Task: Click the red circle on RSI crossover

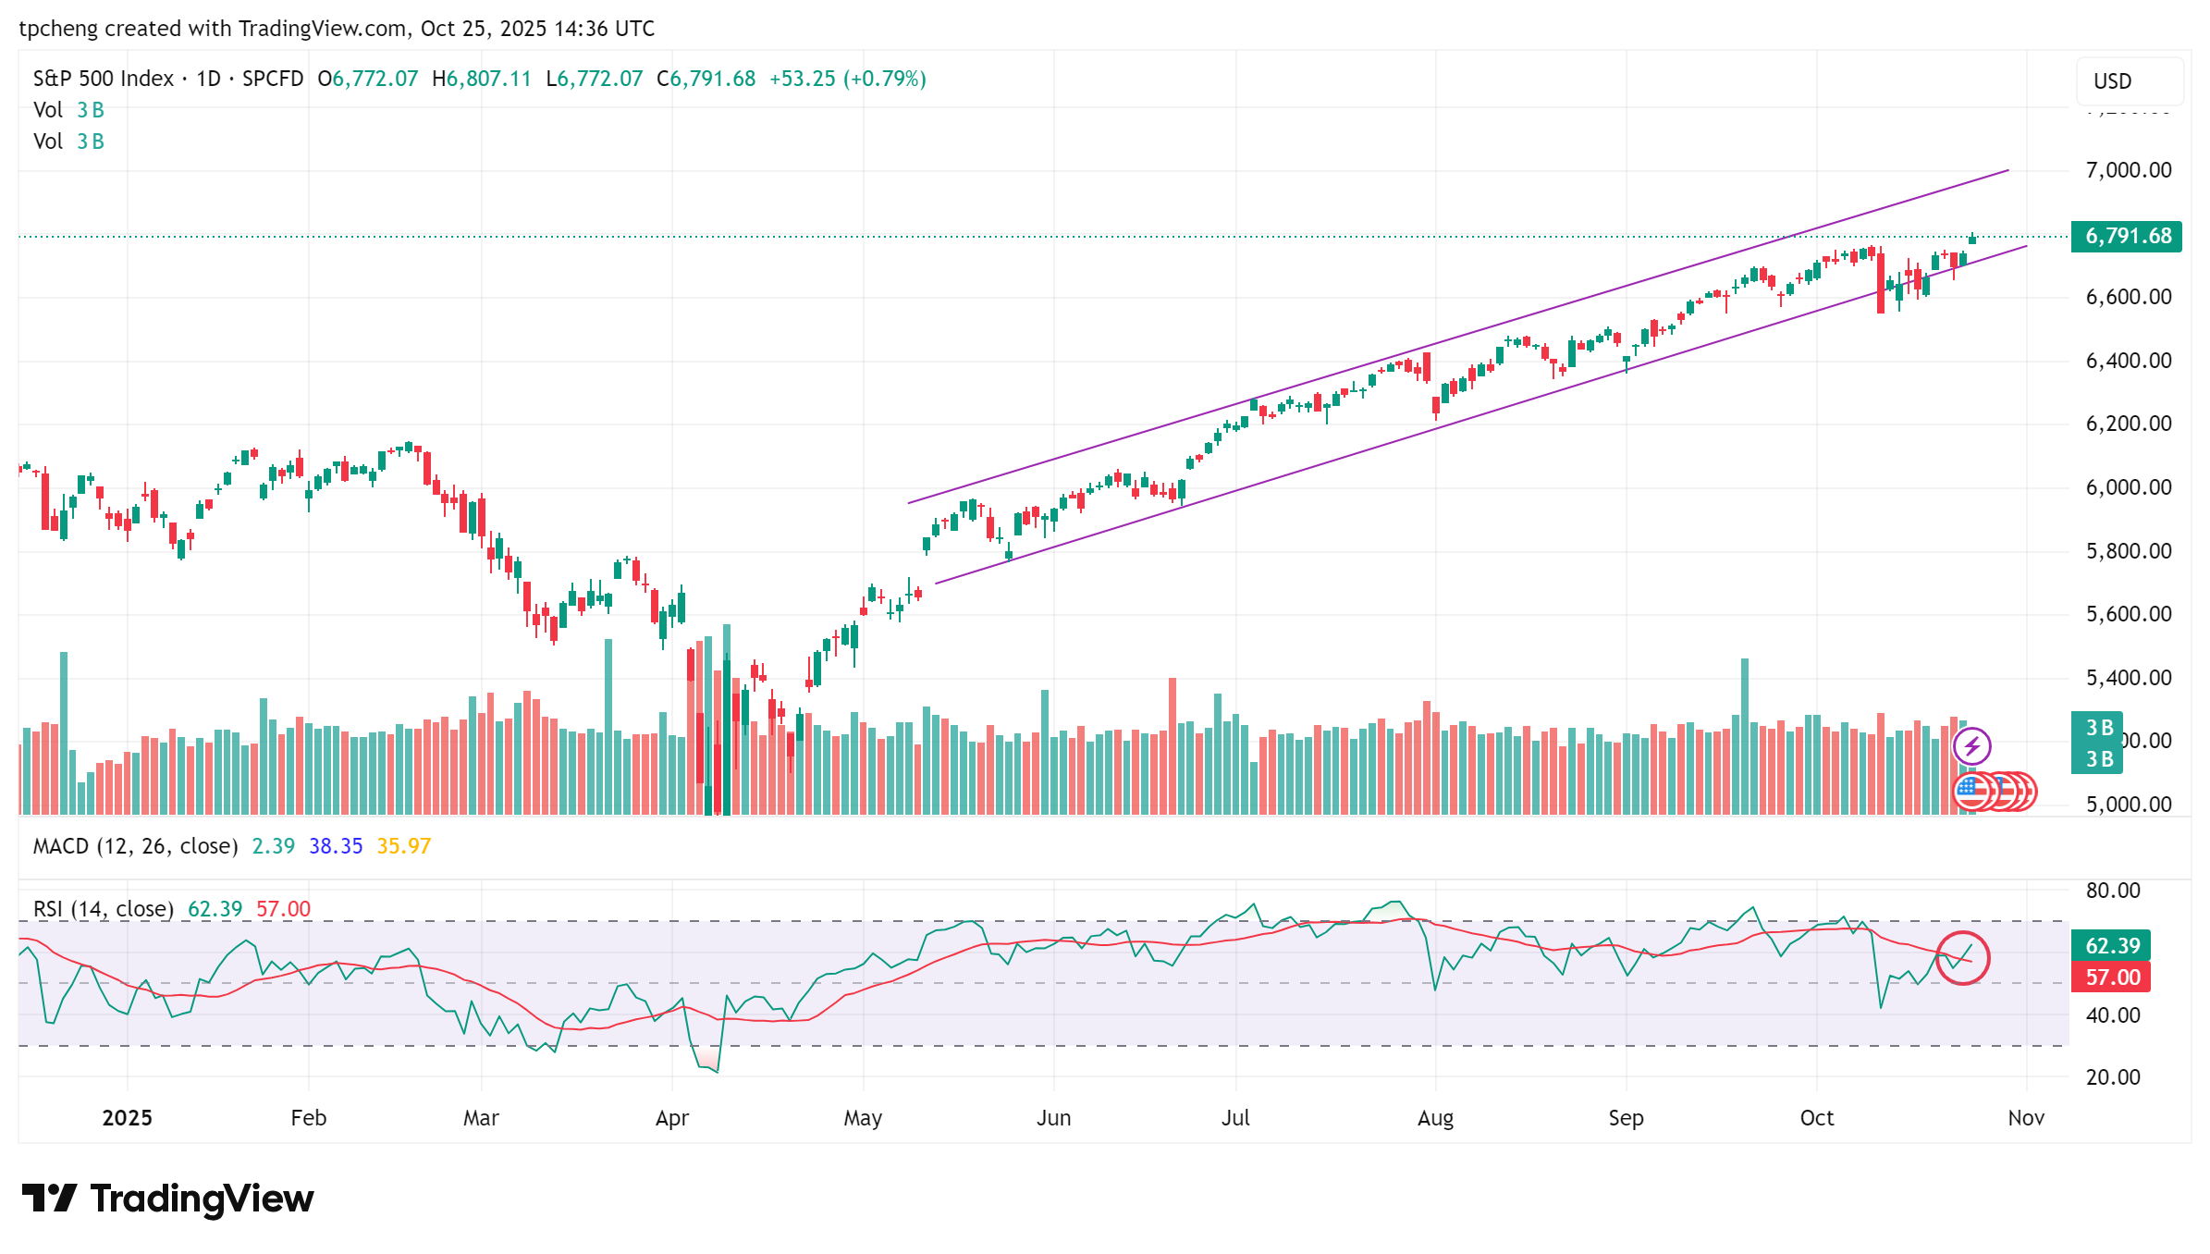Action: [x=1963, y=958]
